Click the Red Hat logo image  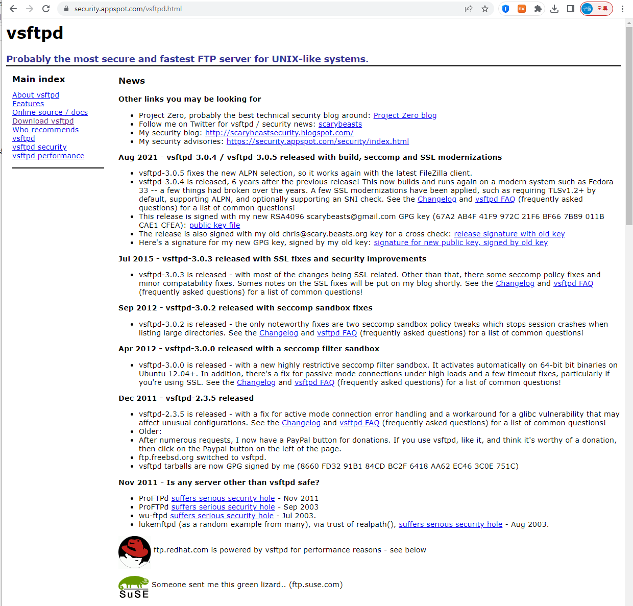135,552
